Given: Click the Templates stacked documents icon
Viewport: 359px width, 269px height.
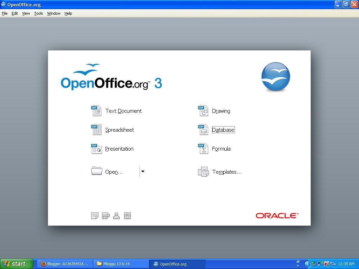Looking at the screenshot, I should 203,172.
